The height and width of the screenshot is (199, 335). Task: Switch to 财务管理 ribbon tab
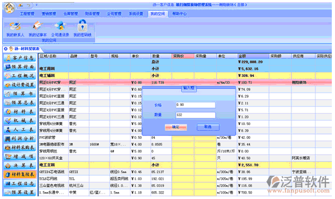92,14
